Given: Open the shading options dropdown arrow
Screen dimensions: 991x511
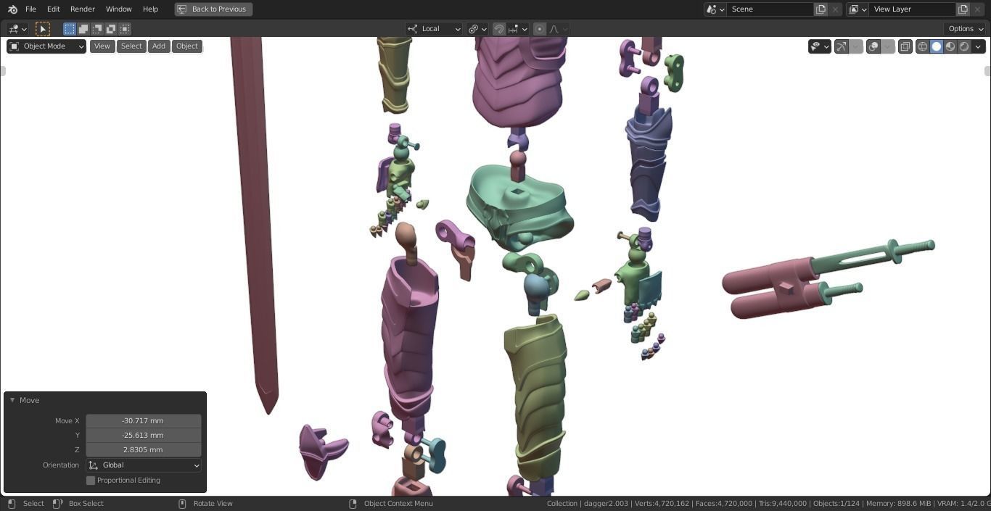Looking at the screenshot, I should click(979, 46).
